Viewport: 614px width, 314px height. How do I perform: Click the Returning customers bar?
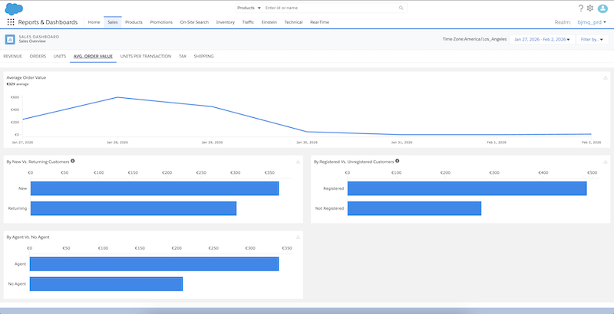[x=134, y=208]
